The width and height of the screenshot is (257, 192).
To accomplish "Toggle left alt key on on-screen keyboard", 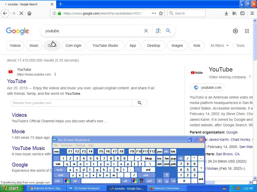I will (75, 181).
